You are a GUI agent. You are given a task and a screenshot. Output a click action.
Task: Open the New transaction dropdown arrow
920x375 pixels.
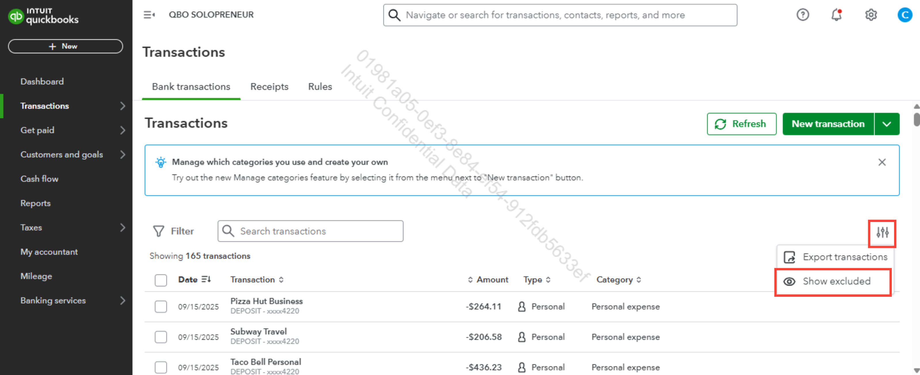pyautogui.click(x=886, y=124)
